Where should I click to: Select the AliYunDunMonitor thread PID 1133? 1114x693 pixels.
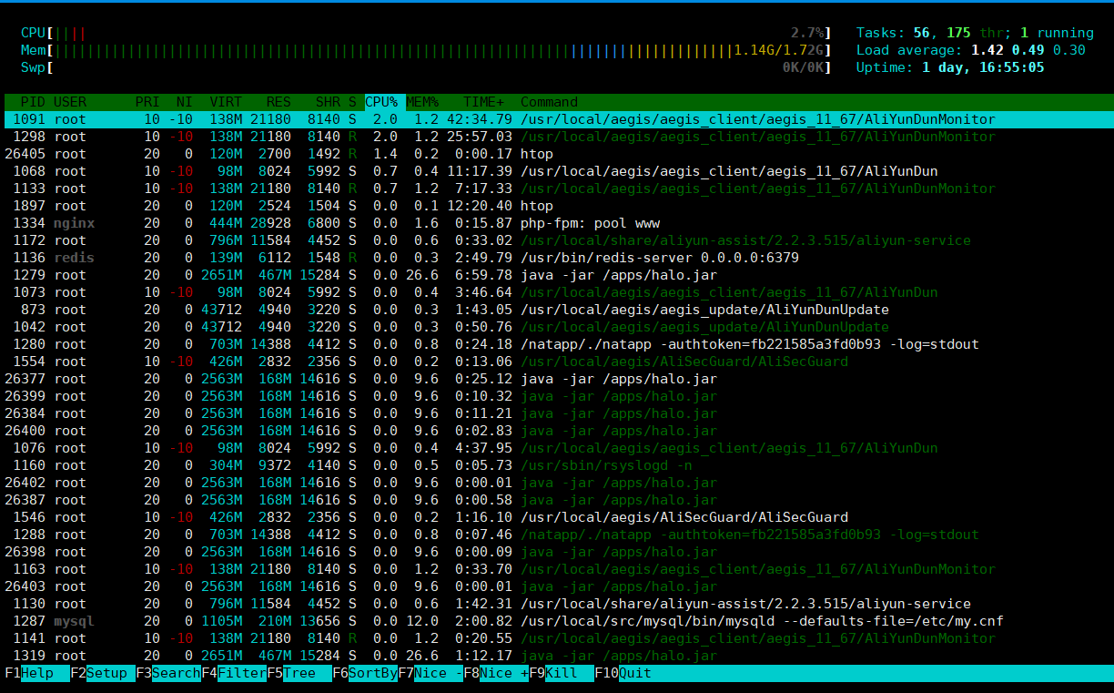[x=557, y=189]
